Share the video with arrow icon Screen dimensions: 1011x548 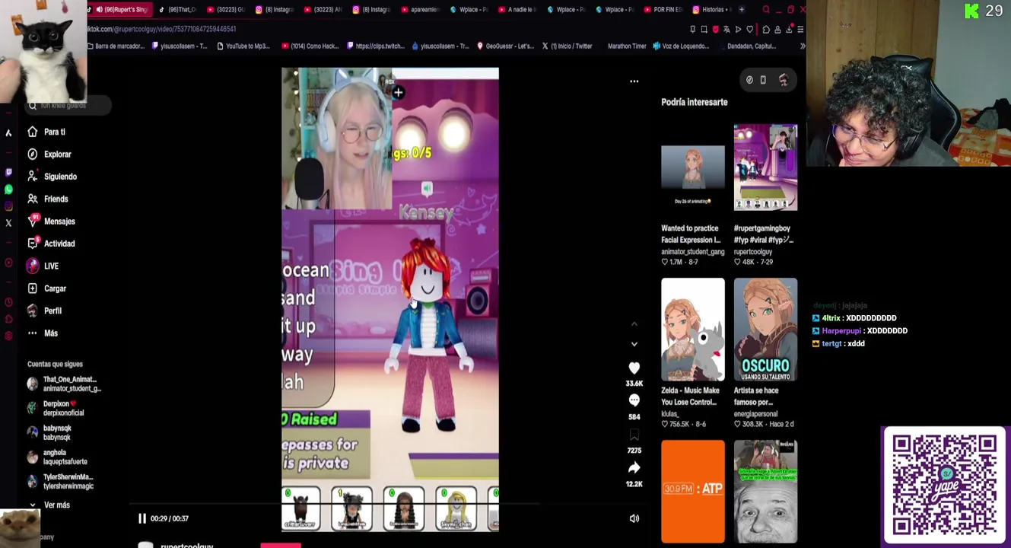[x=634, y=468]
